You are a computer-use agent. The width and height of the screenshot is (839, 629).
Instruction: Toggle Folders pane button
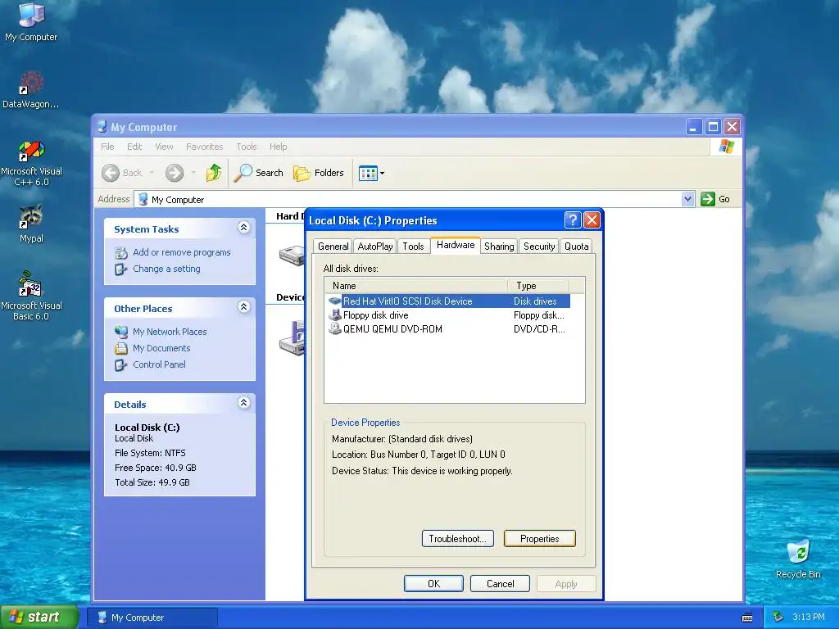[x=319, y=173]
